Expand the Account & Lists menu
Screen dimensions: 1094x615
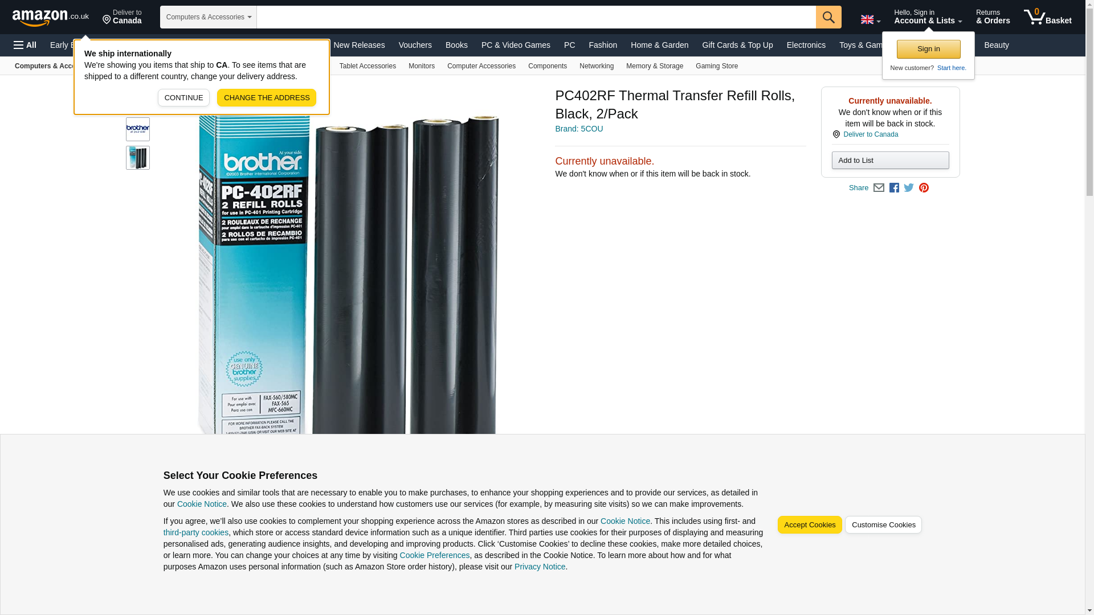(928, 17)
